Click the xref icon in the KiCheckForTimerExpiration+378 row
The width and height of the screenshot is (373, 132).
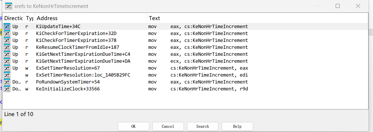pyautogui.click(x=7, y=40)
